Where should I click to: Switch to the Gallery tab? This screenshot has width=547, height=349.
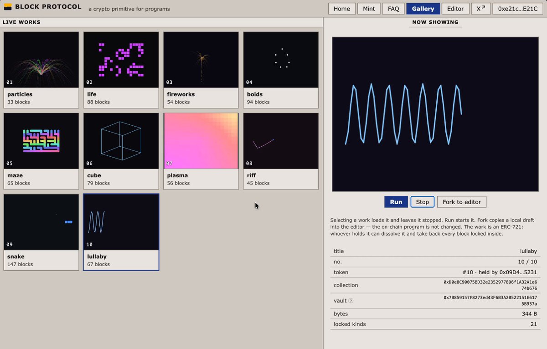pyautogui.click(x=423, y=9)
